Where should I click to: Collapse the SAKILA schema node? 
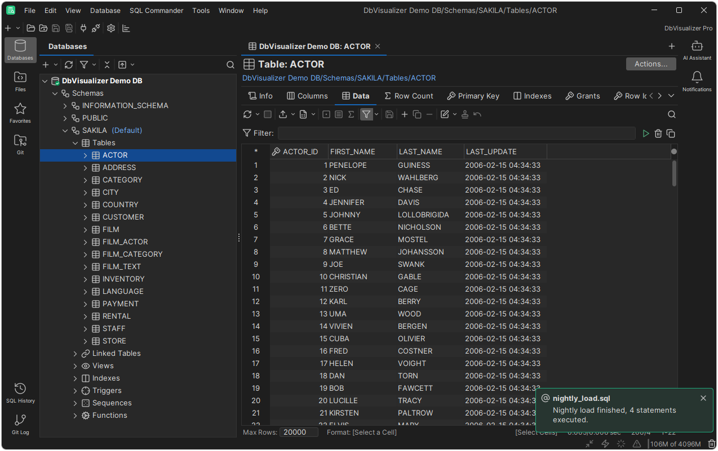65,131
